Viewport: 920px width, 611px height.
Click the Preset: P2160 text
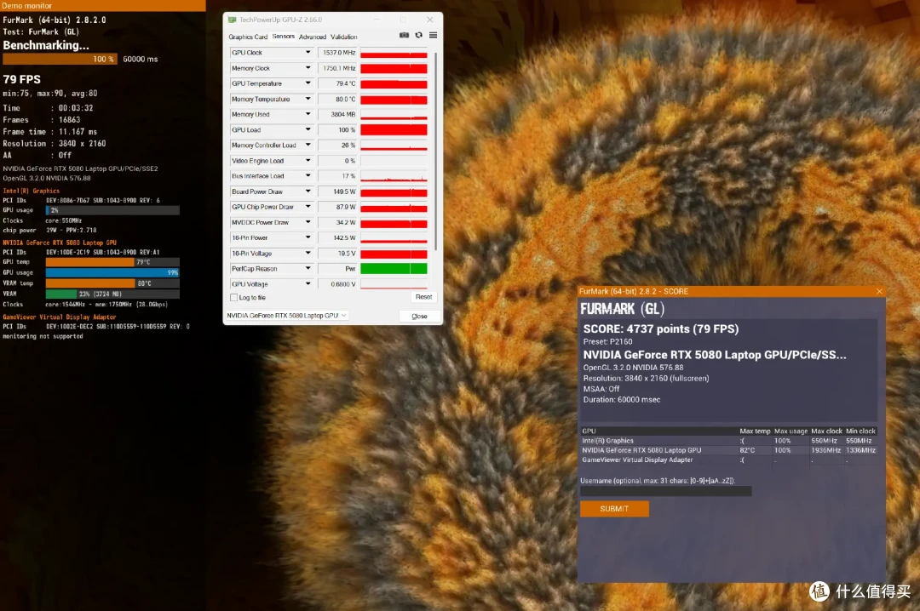[x=608, y=342]
